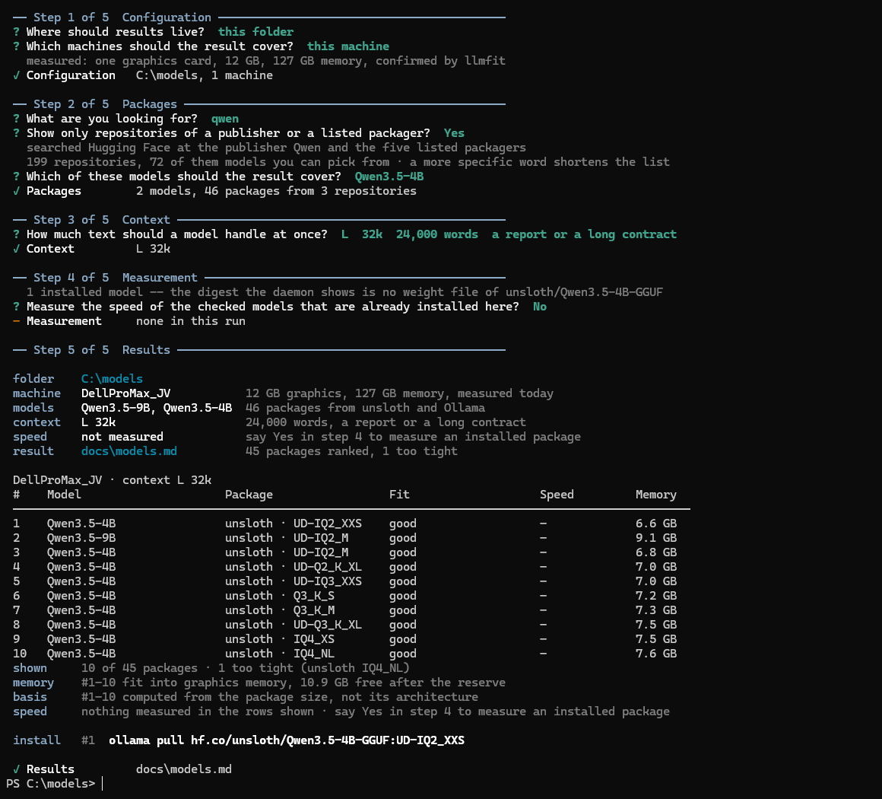Viewport: 882px width, 799px height.
Task: Click the 'Step 5 of 5 Results' header
Action: coord(101,350)
